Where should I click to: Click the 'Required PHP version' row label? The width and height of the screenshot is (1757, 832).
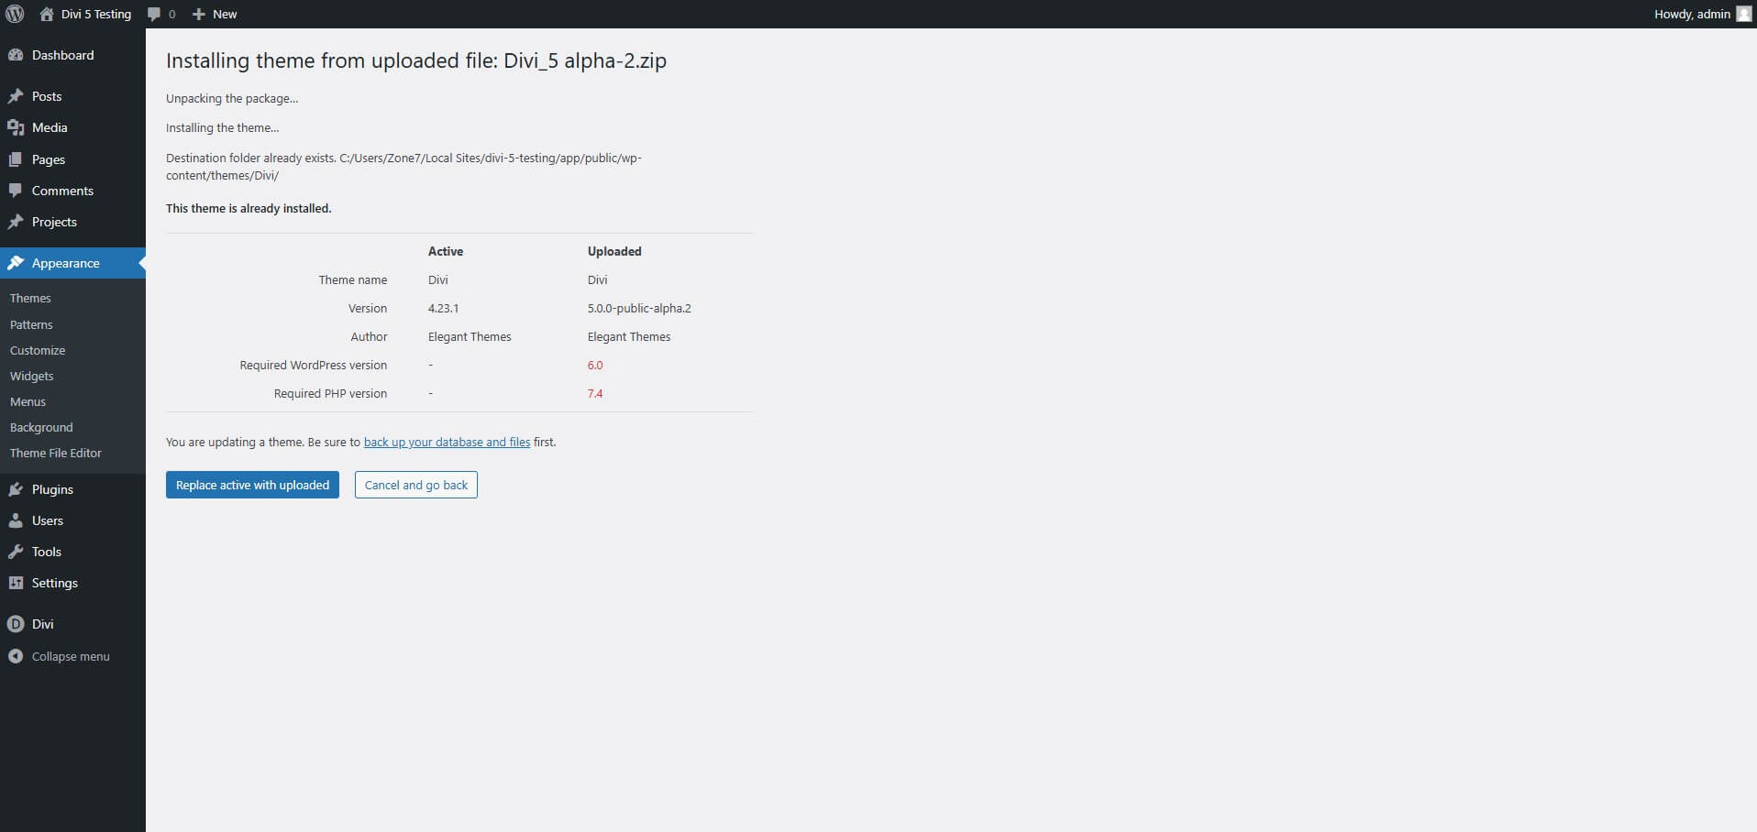pyautogui.click(x=330, y=393)
